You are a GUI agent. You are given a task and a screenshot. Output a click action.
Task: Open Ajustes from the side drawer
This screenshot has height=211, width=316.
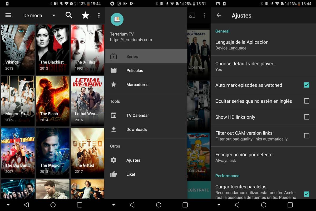tap(133, 160)
